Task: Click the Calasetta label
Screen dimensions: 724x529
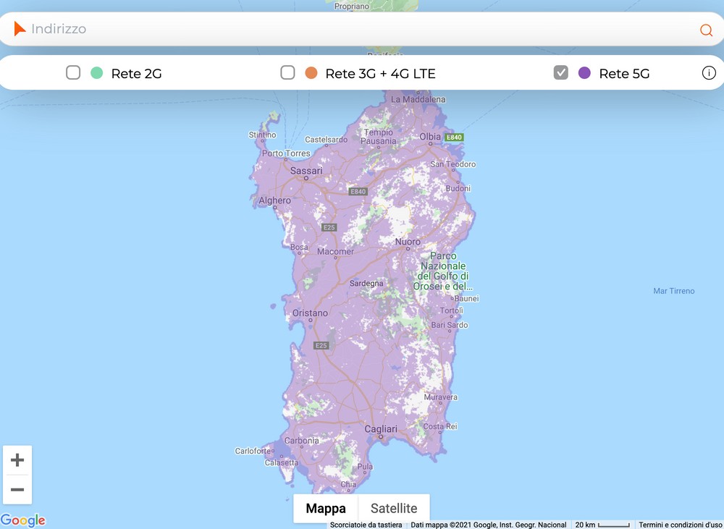Action: 282,462
